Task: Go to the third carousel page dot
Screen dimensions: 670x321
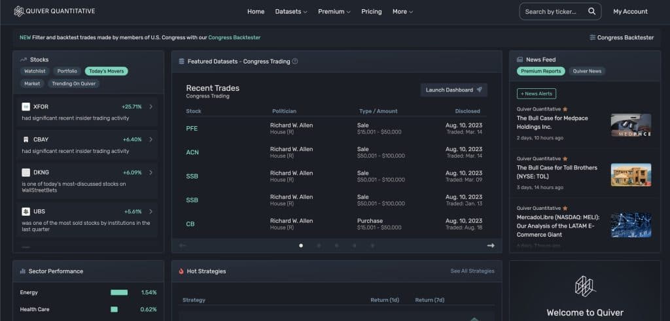Action: [x=337, y=245]
